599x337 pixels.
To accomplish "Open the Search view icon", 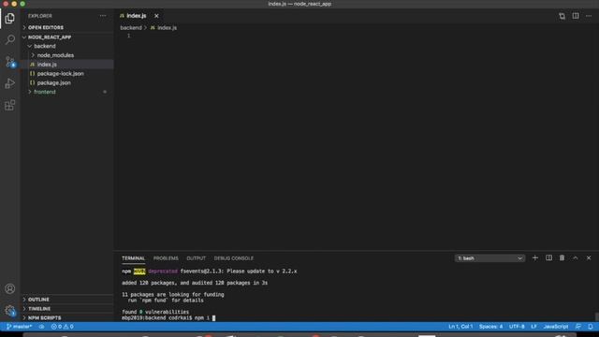I will (10, 39).
